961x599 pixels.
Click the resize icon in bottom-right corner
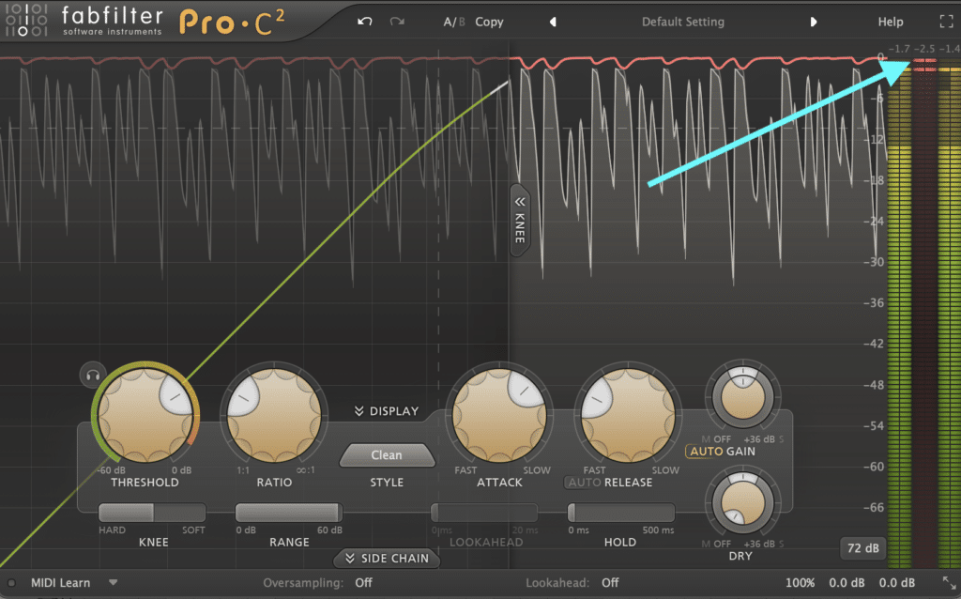click(x=947, y=583)
